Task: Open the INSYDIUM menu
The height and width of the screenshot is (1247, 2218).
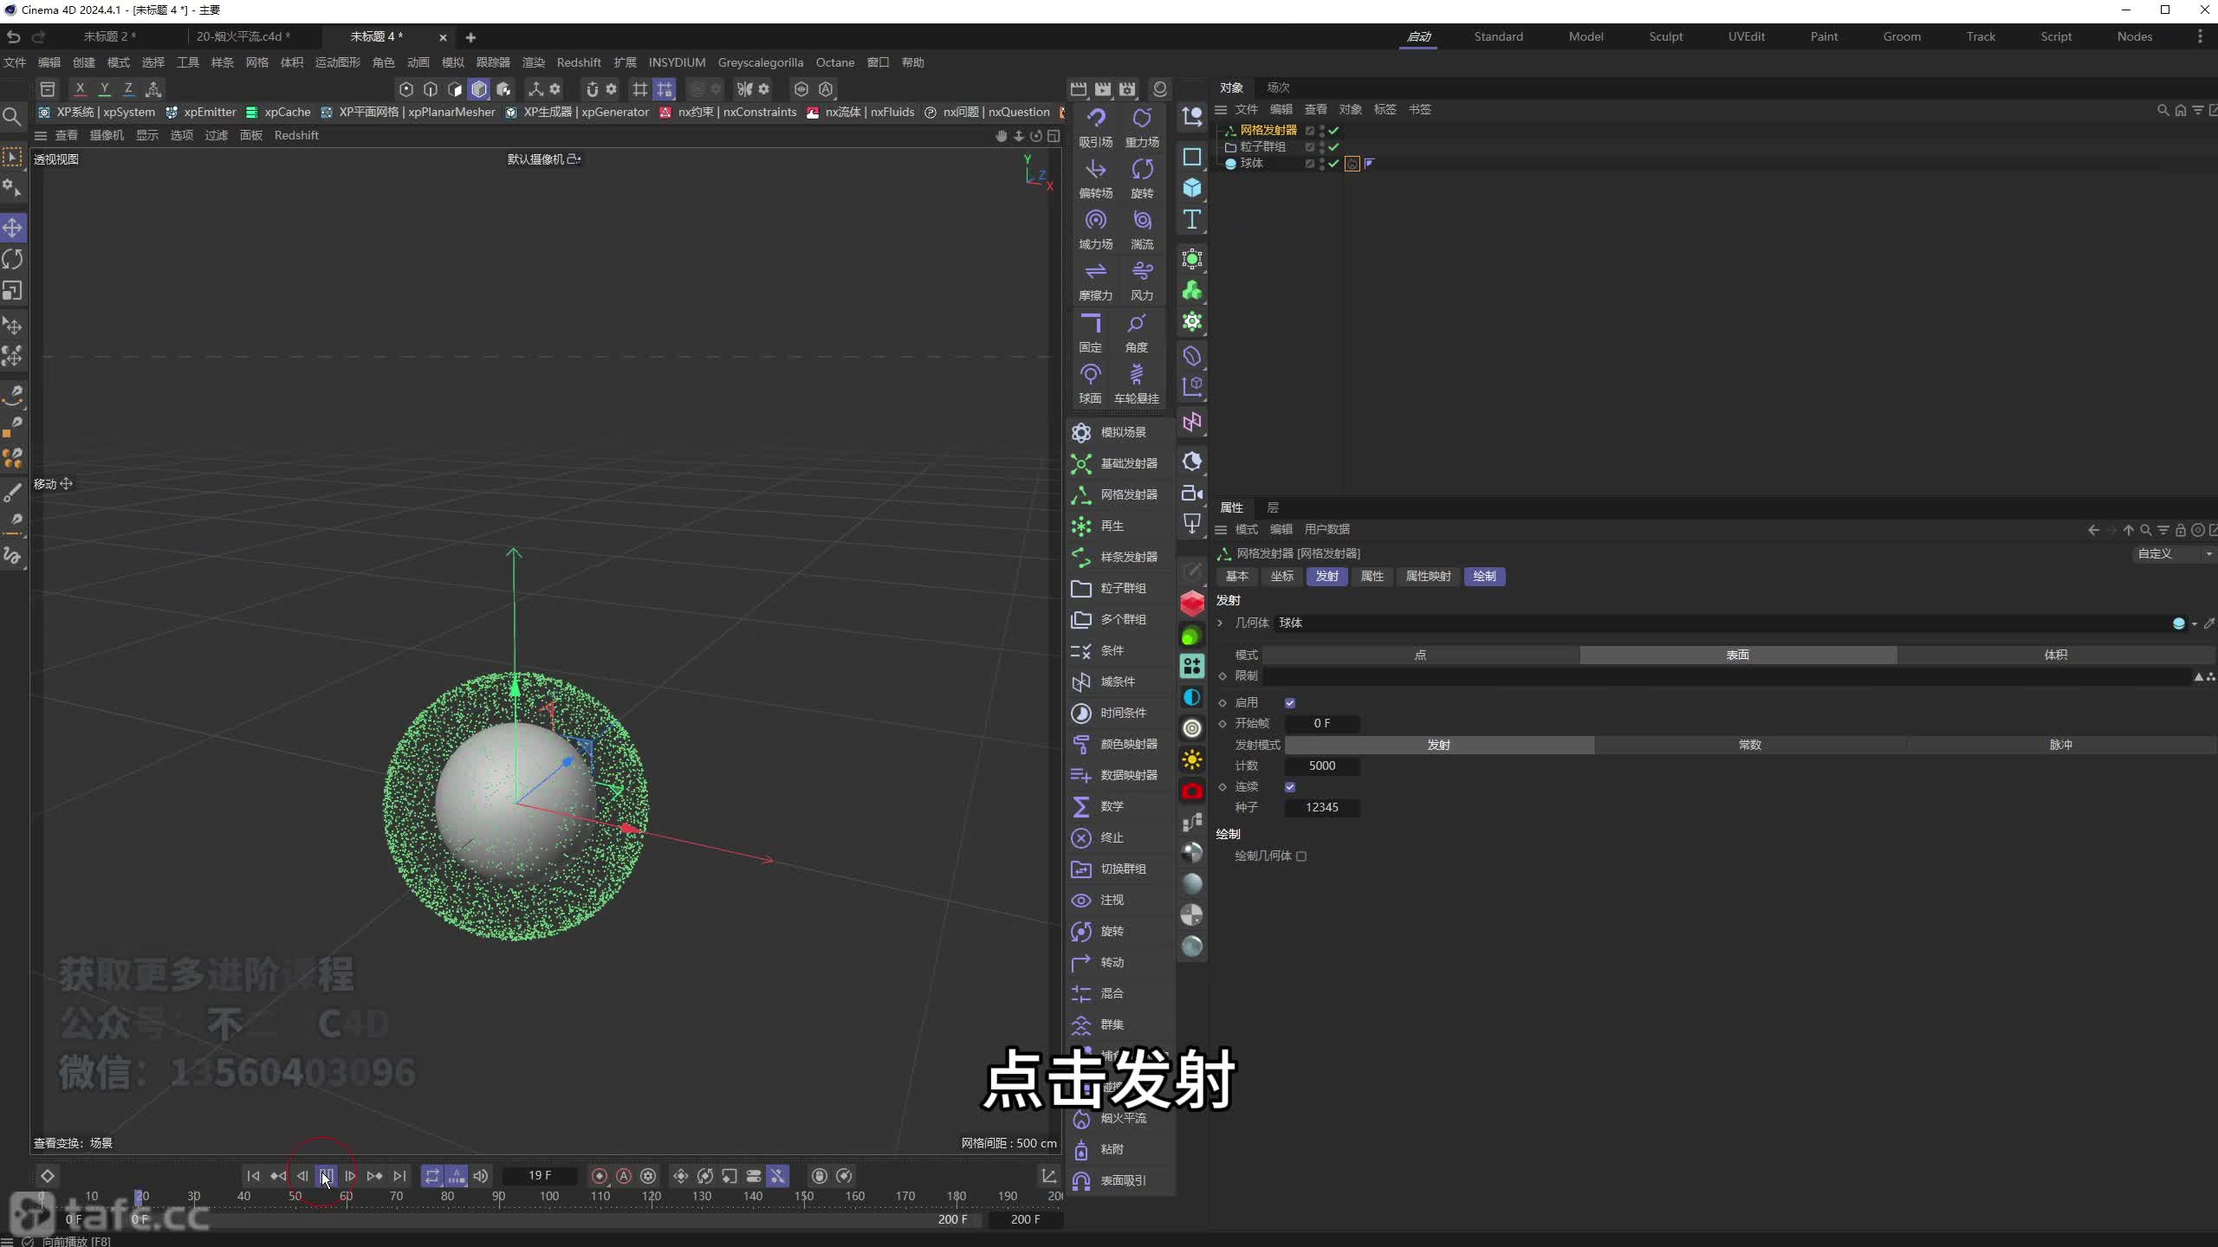Action: click(677, 62)
